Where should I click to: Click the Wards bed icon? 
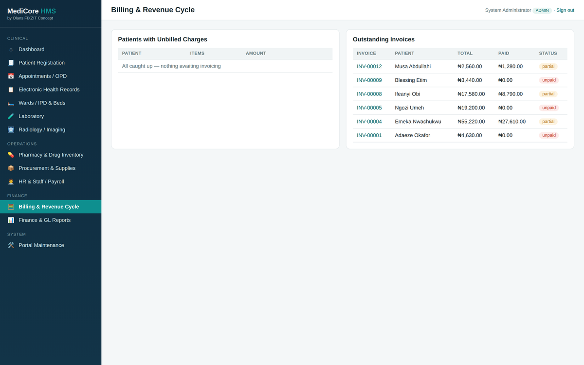click(11, 103)
